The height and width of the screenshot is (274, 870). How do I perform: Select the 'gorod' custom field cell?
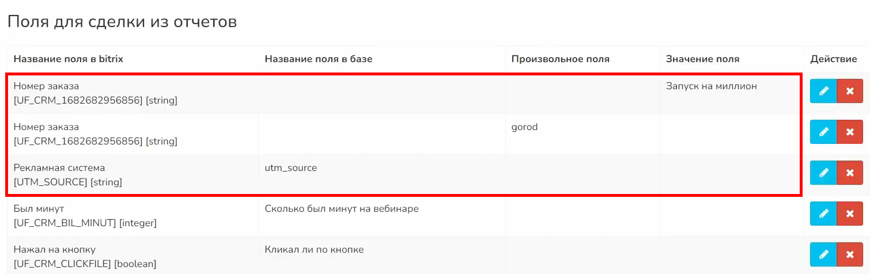tap(524, 127)
